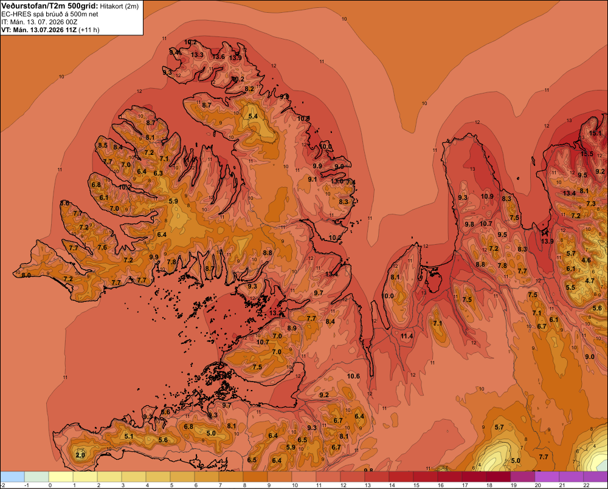The height and width of the screenshot is (489, 608).
Task: Click the VT valid time line in header
Action: coord(50,30)
